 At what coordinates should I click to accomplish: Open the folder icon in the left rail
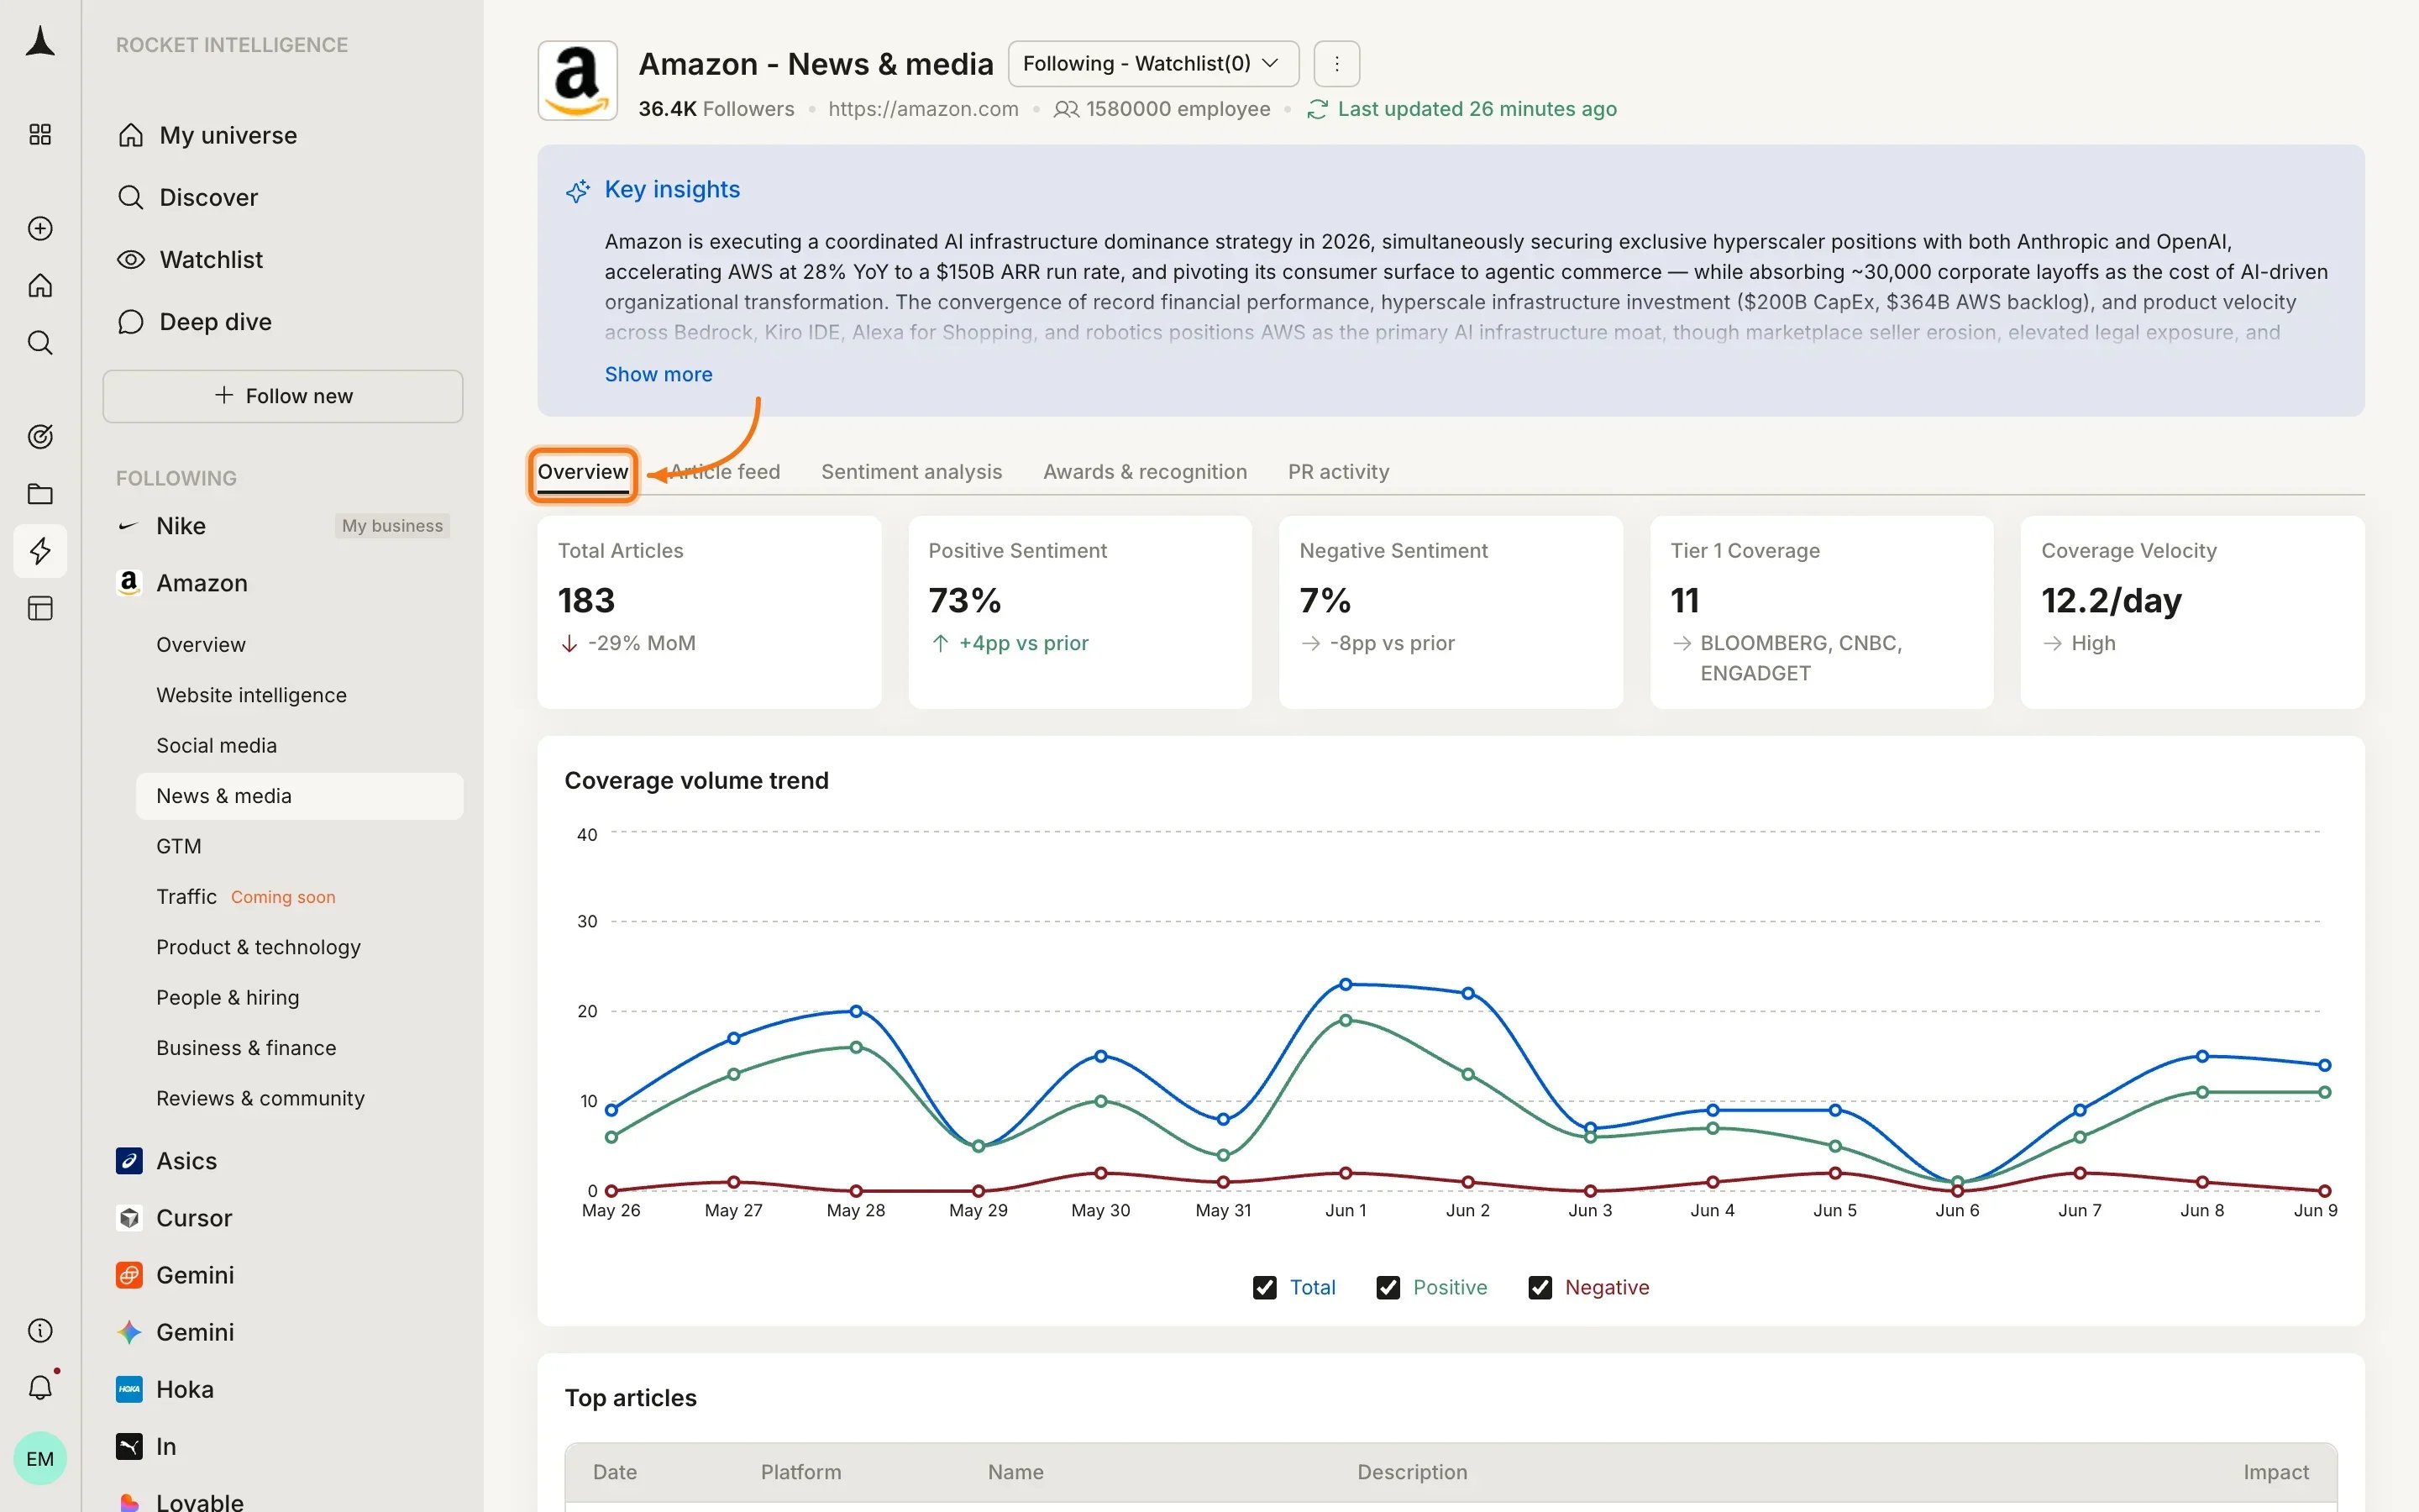tap(40, 494)
